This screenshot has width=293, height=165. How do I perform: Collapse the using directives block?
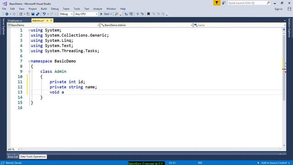pyautogui.click(x=29, y=30)
